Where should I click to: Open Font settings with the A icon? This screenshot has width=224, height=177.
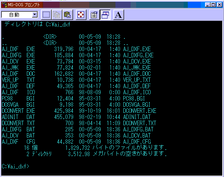point(119,15)
